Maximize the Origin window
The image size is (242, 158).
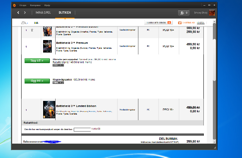point(209,5)
